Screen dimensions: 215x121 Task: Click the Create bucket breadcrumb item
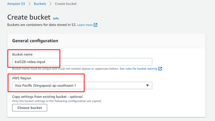point(66,4)
